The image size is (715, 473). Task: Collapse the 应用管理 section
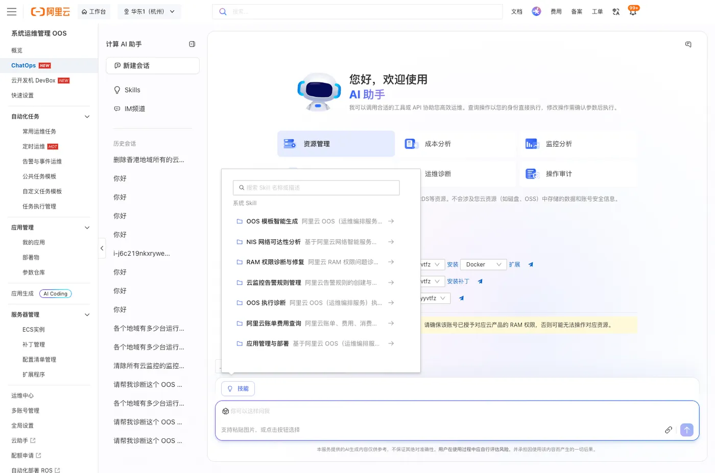(x=87, y=228)
